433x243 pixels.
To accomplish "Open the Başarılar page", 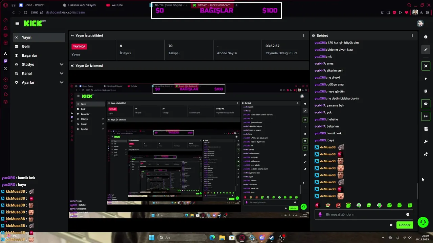I will point(39,55).
